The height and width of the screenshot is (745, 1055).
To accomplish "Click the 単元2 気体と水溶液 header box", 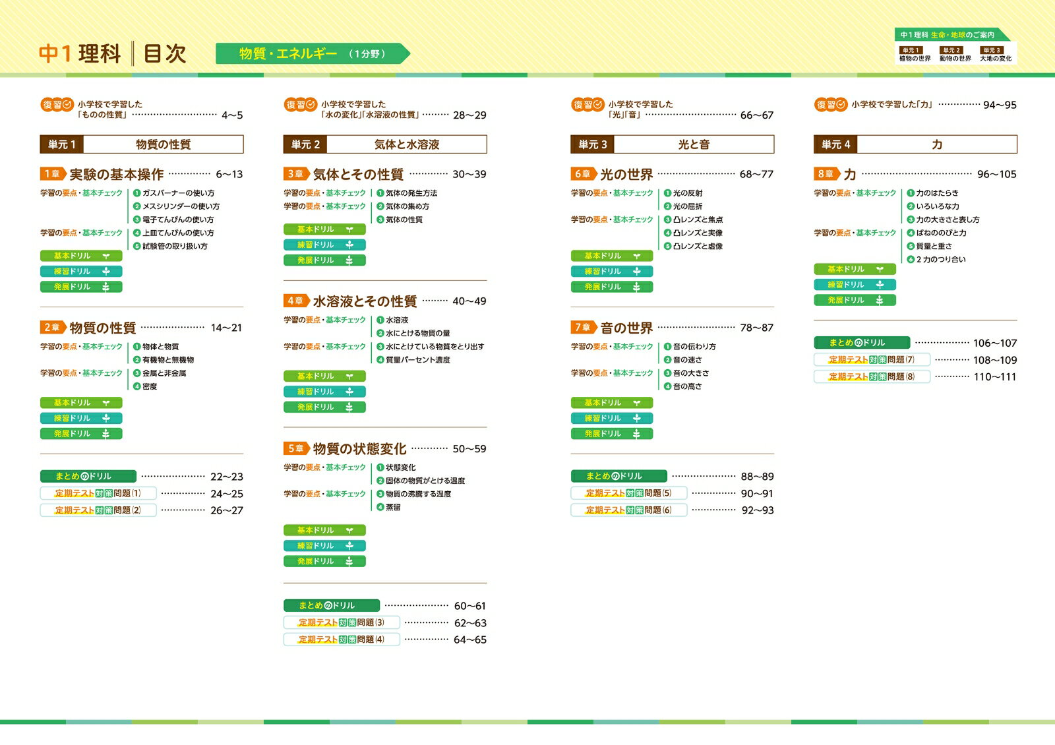I will coord(385,144).
